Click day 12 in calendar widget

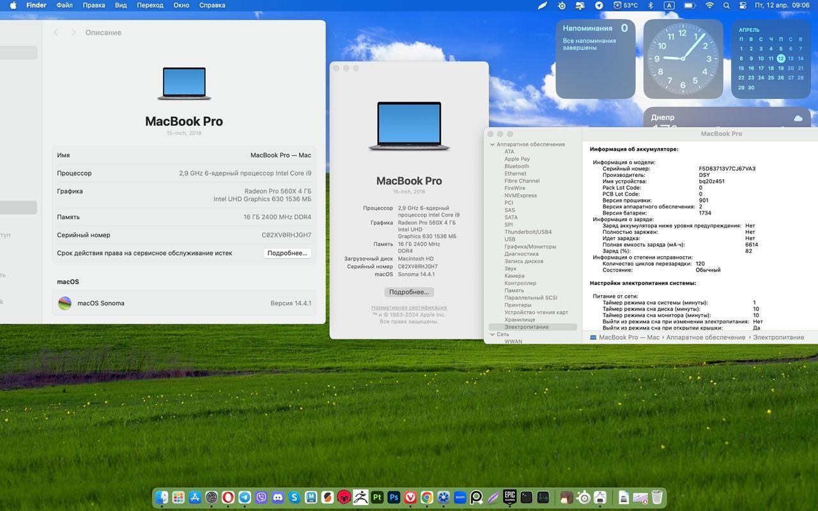coord(781,58)
